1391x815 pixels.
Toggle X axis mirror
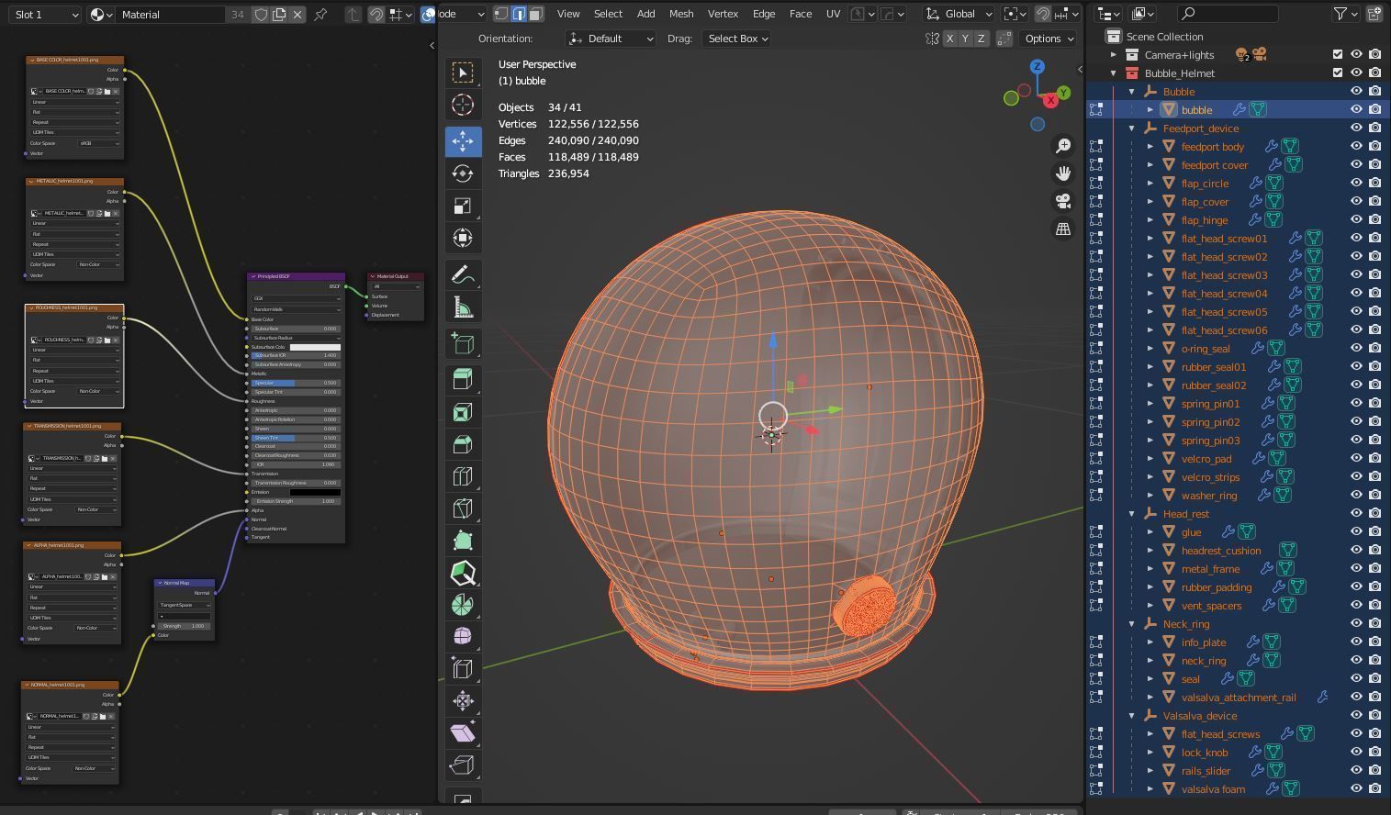coord(950,39)
